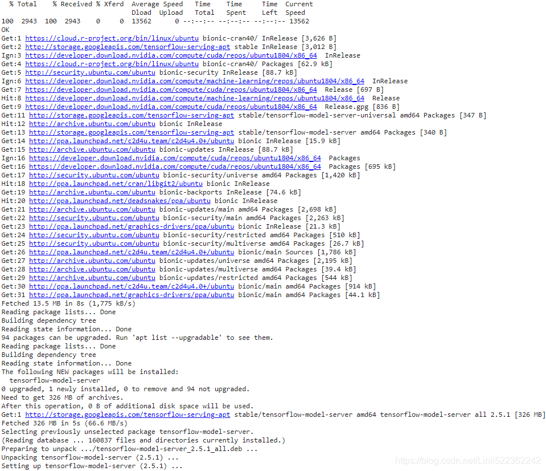The width and height of the screenshot is (546, 471).
Task: Open the Get:22 bionic-security/main link
Action: 94,218
